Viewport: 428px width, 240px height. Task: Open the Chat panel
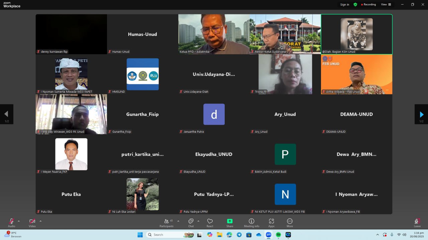[x=191, y=221]
